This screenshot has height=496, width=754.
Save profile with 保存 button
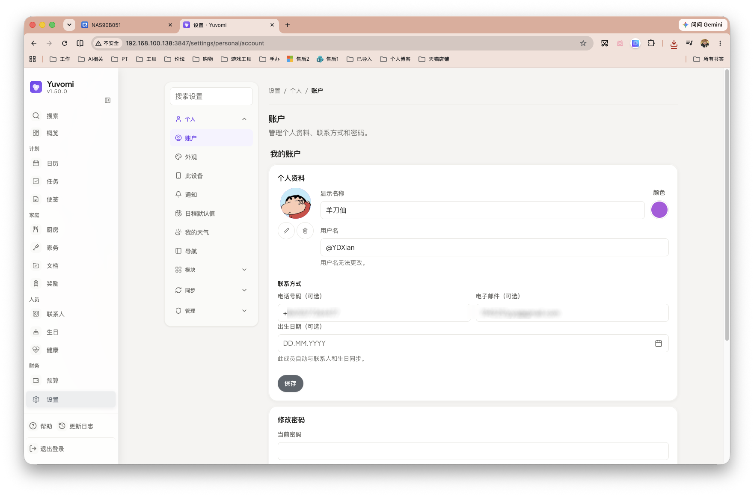pos(291,383)
